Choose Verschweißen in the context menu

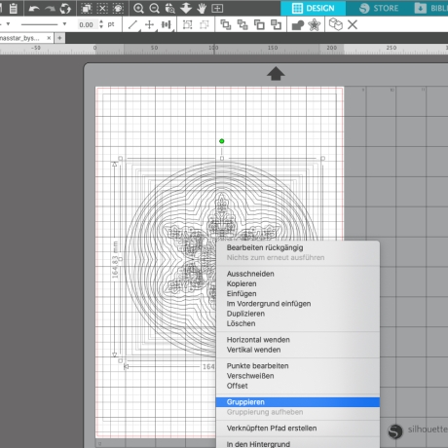click(250, 376)
